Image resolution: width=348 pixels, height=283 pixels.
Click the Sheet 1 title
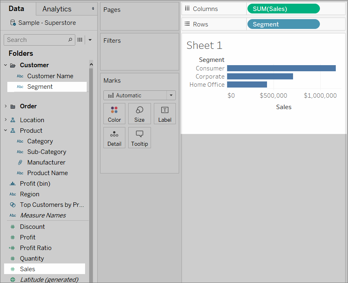pos(204,46)
